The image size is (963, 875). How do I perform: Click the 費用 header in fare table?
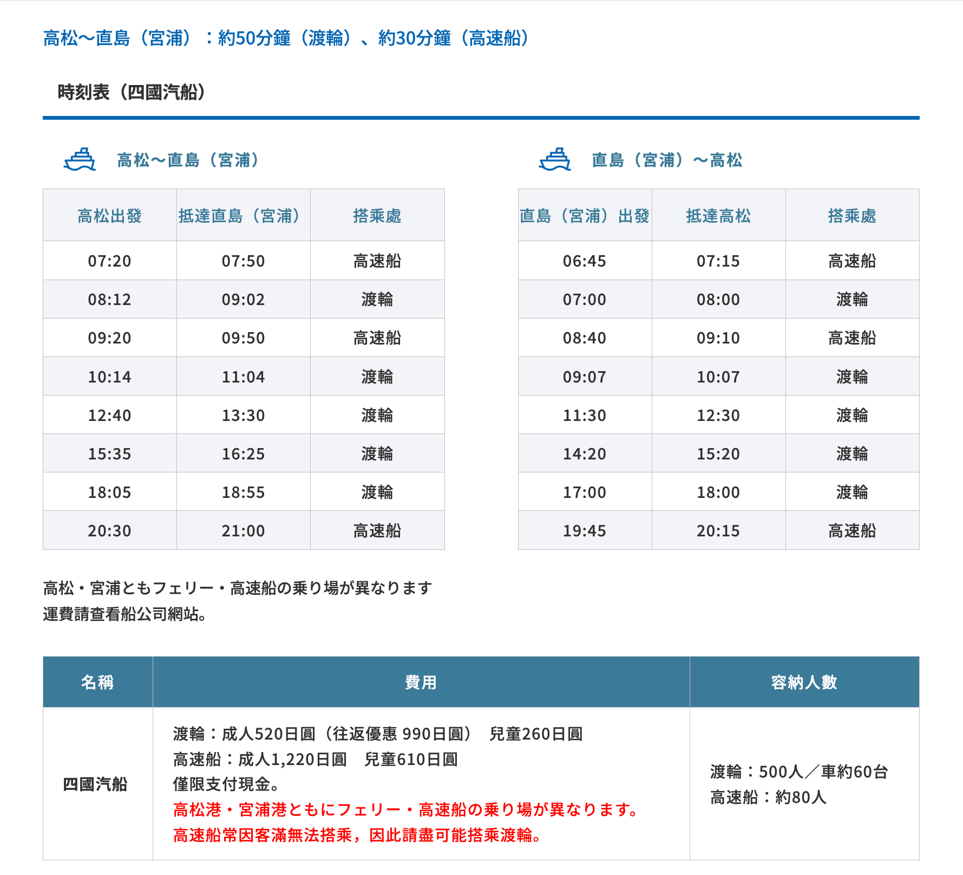(421, 682)
